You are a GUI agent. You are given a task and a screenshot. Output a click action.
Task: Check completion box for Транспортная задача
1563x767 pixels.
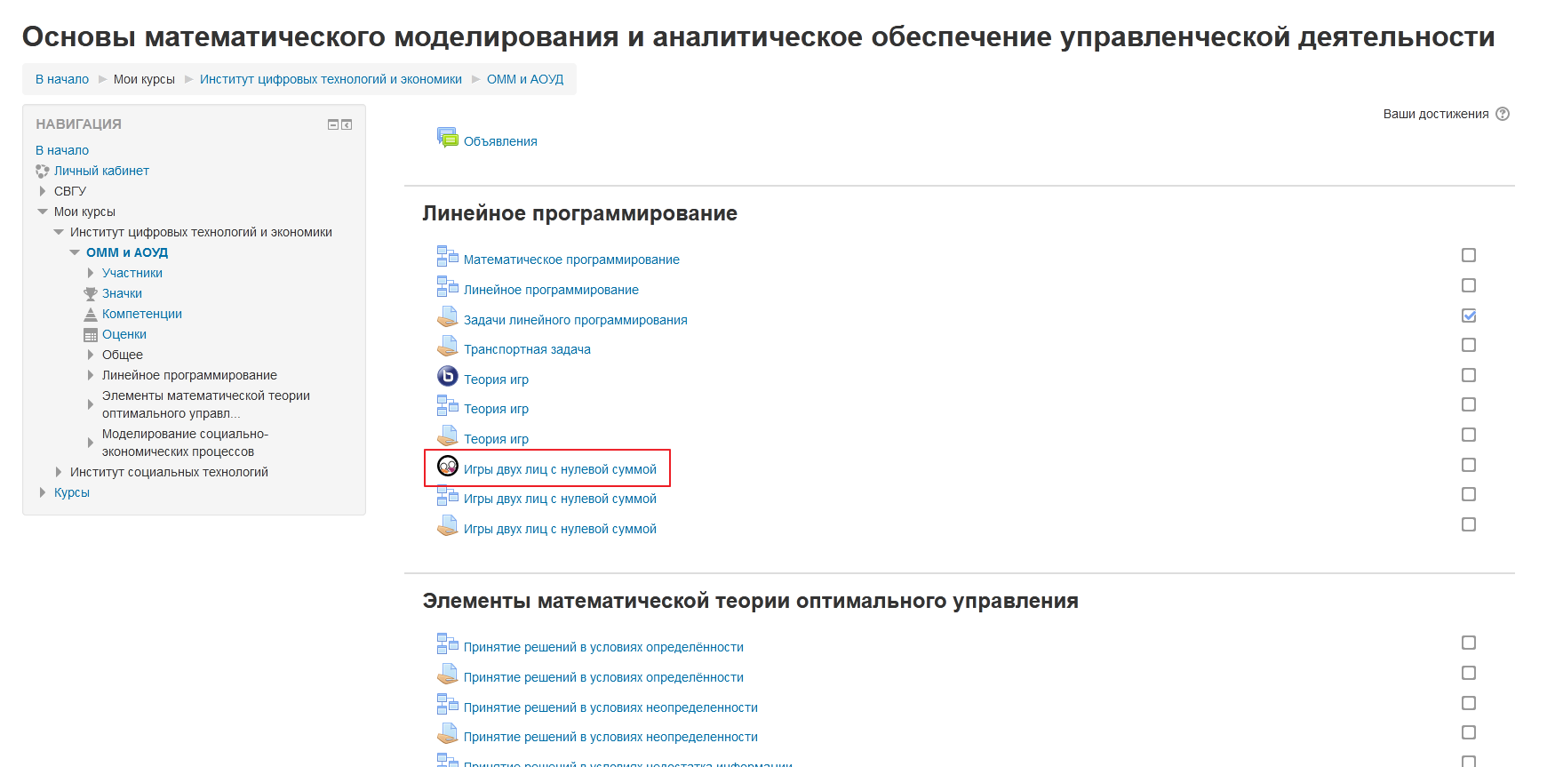(x=1469, y=345)
